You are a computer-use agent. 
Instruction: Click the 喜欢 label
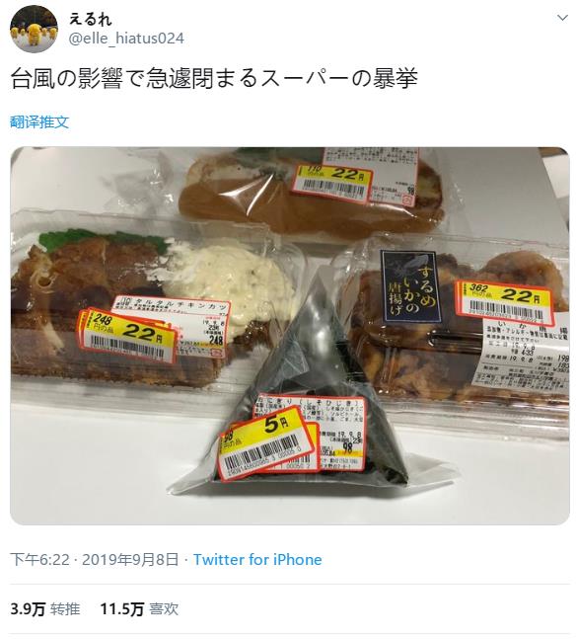(x=164, y=609)
